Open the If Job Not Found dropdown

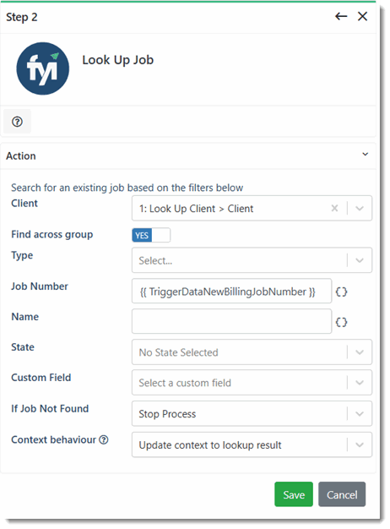[252, 413]
